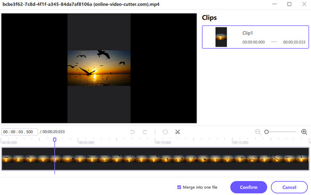The image size is (311, 195).
Task: Click the current time input field
Action: (x=20, y=132)
